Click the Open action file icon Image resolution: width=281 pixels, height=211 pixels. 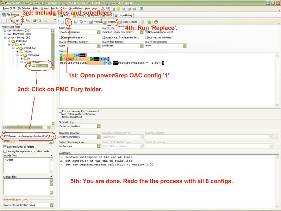[67, 22]
